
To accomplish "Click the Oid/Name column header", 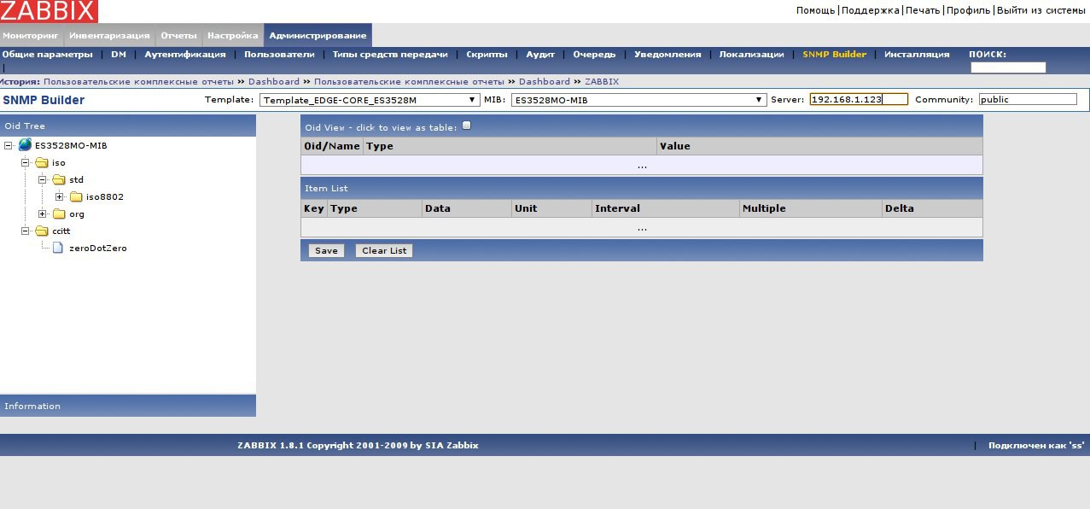I will pos(332,146).
